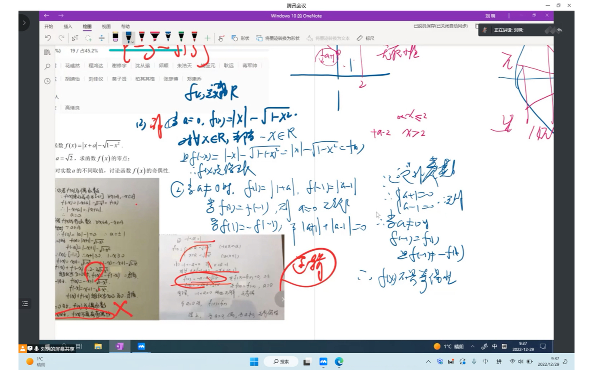
Task: Open Task View on the taskbar
Action: [x=307, y=361]
